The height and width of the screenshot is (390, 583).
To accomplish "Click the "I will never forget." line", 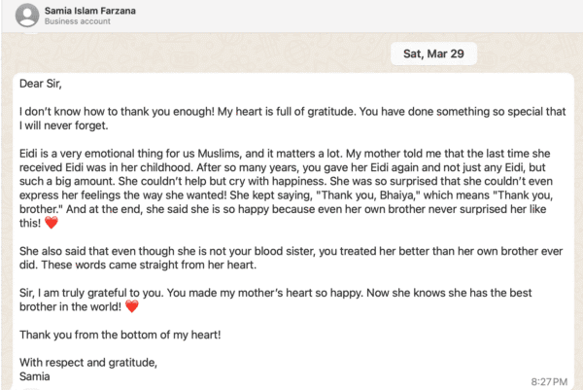I will pyautogui.click(x=63, y=125).
